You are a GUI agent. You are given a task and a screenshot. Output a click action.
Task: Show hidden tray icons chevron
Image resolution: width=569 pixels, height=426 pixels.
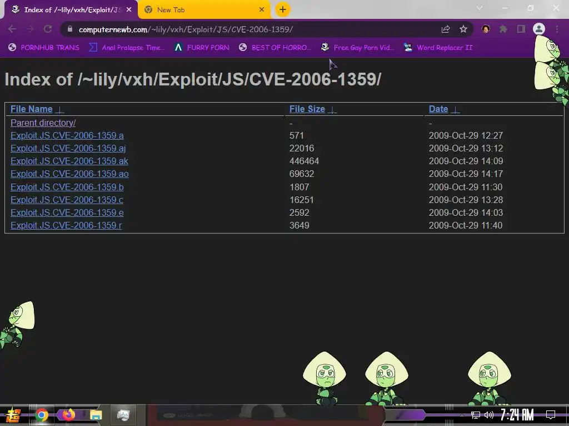[462, 415]
